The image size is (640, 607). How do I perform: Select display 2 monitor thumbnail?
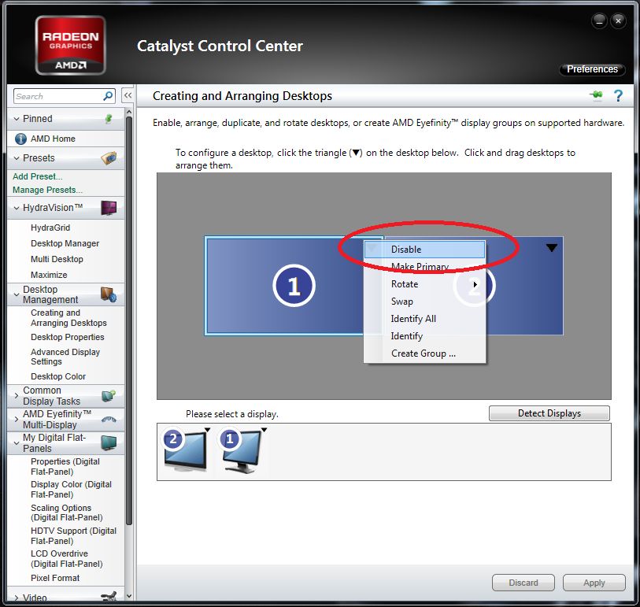pyautogui.click(x=185, y=452)
